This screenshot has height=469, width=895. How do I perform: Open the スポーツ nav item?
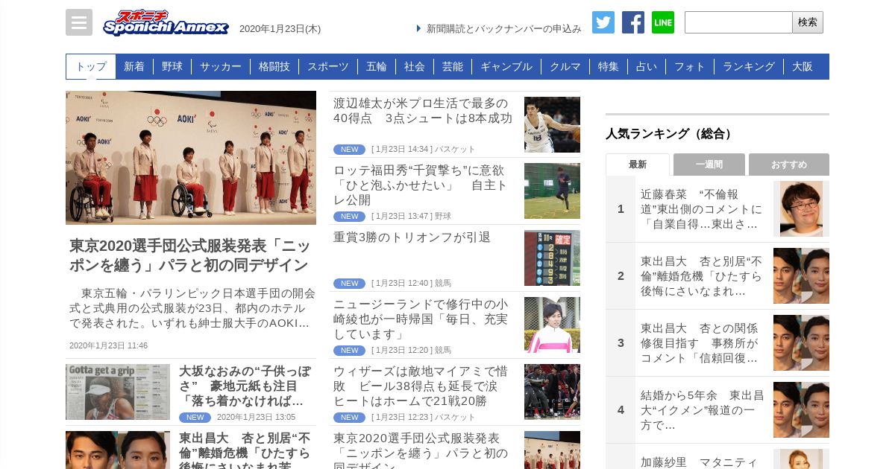click(x=328, y=66)
